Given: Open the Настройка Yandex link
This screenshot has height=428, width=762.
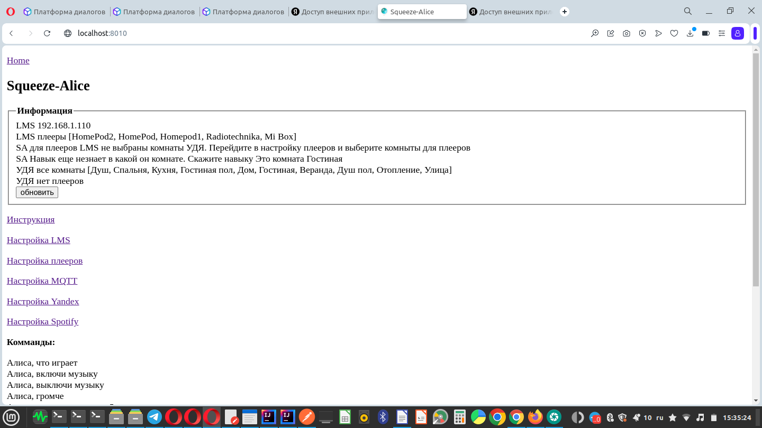Looking at the screenshot, I should [43, 301].
